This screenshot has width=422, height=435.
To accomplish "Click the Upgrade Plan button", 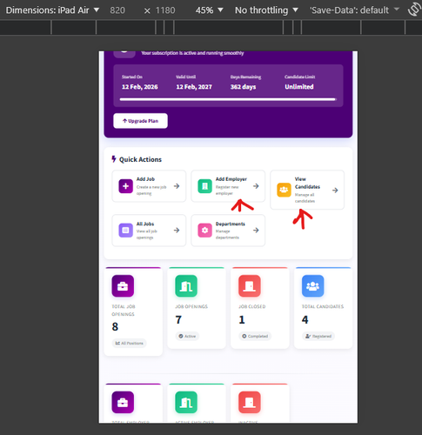I will (140, 121).
